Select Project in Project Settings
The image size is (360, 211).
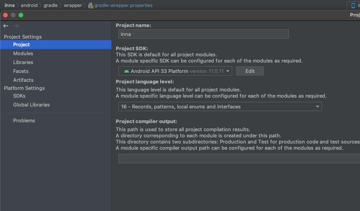pos(56,45)
